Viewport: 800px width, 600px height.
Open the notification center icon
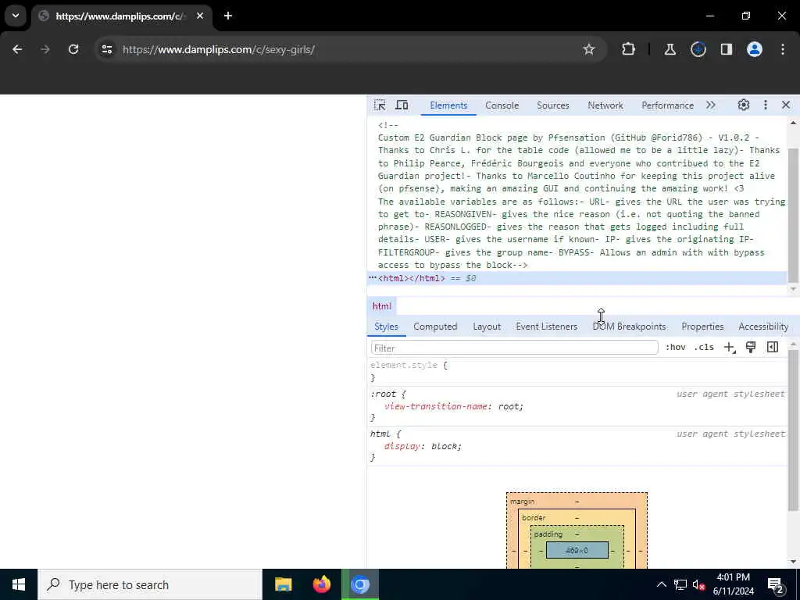pos(776,584)
